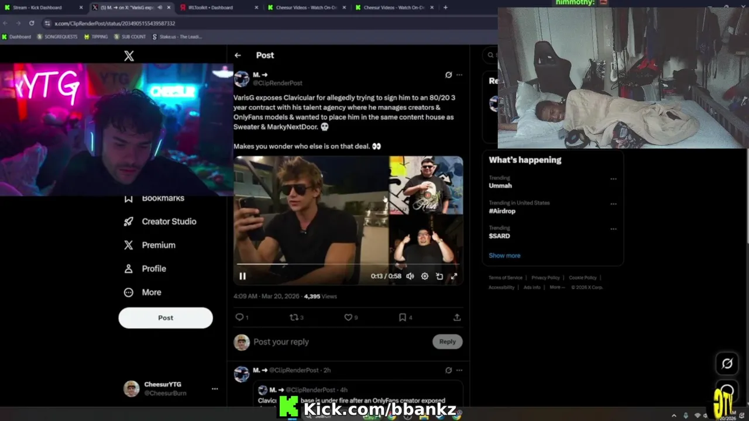Open CheesurYTG account options menu
Image resolution: width=749 pixels, height=421 pixels.
[215, 389]
